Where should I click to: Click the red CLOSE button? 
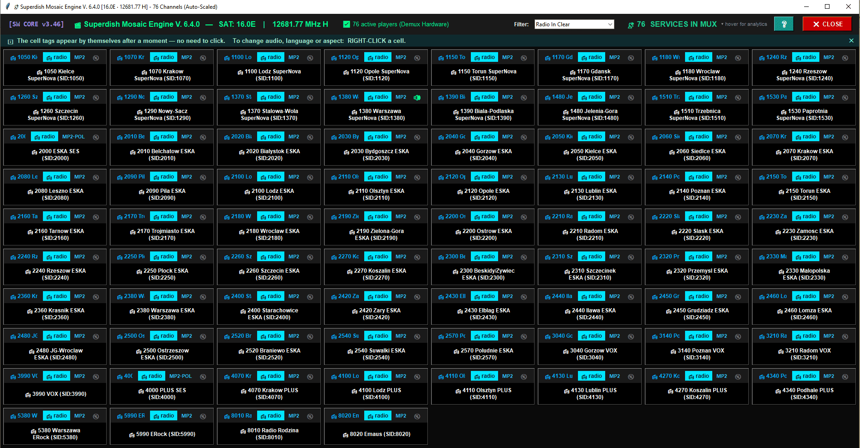click(x=827, y=24)
